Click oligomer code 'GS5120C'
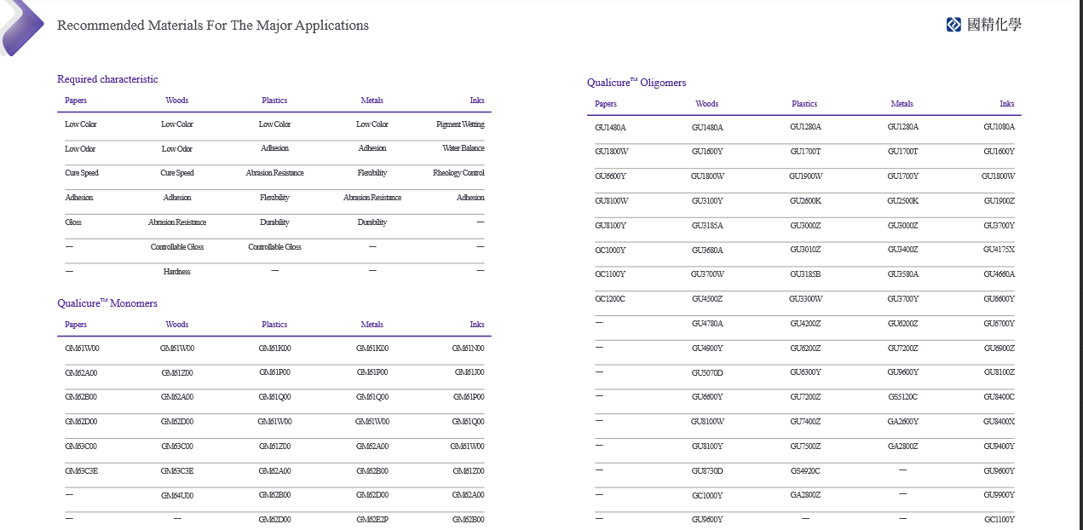Image resolution: width=1083 pixels, height=530 pixels. [902, 398]
